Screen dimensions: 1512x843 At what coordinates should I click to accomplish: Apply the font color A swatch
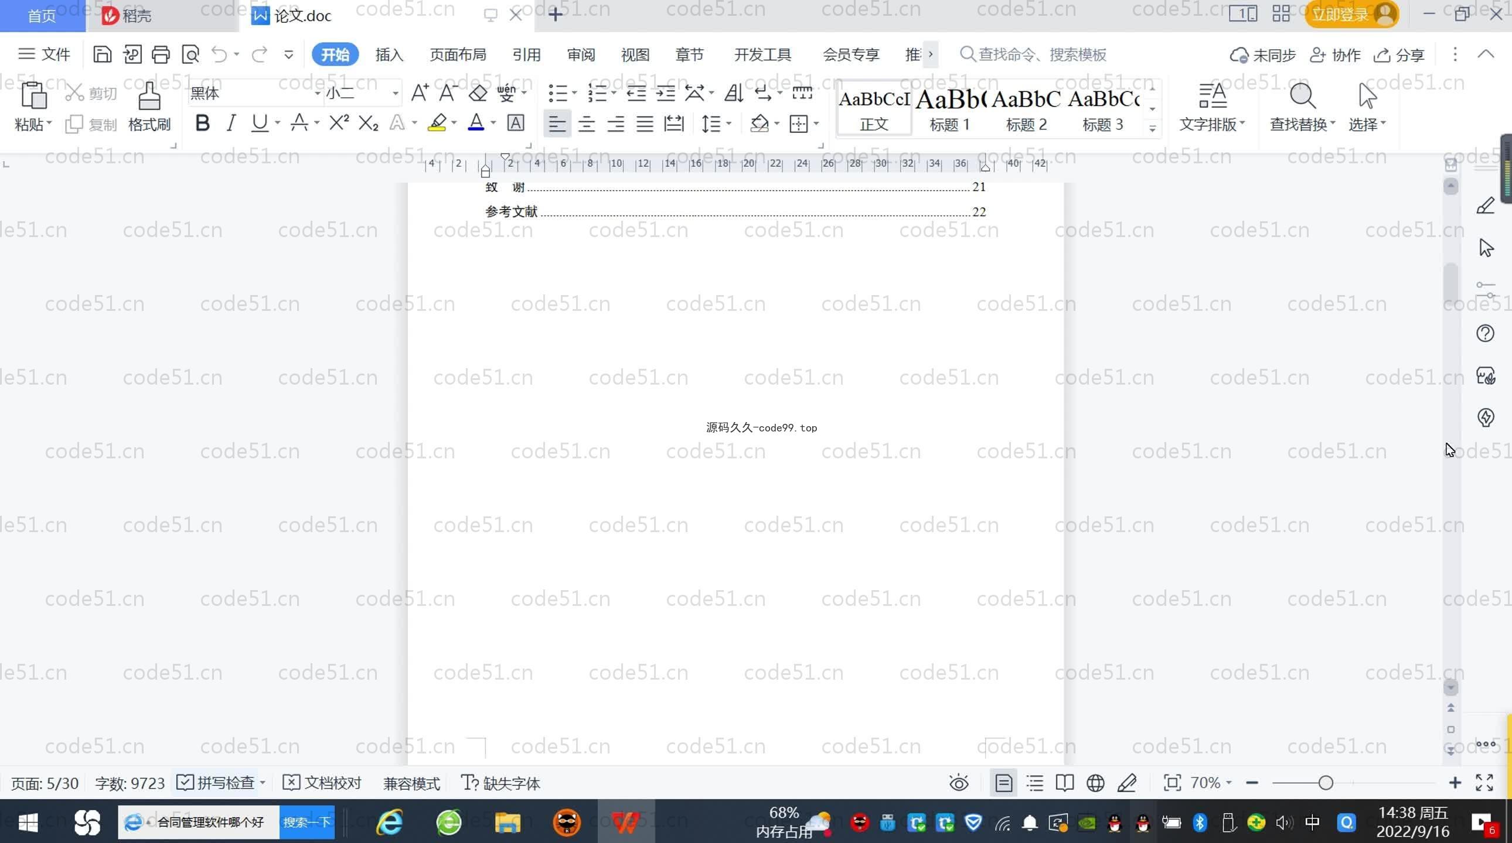(476, 123)
